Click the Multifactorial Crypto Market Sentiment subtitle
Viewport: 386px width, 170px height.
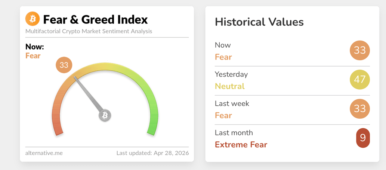(x=89, y=31)
